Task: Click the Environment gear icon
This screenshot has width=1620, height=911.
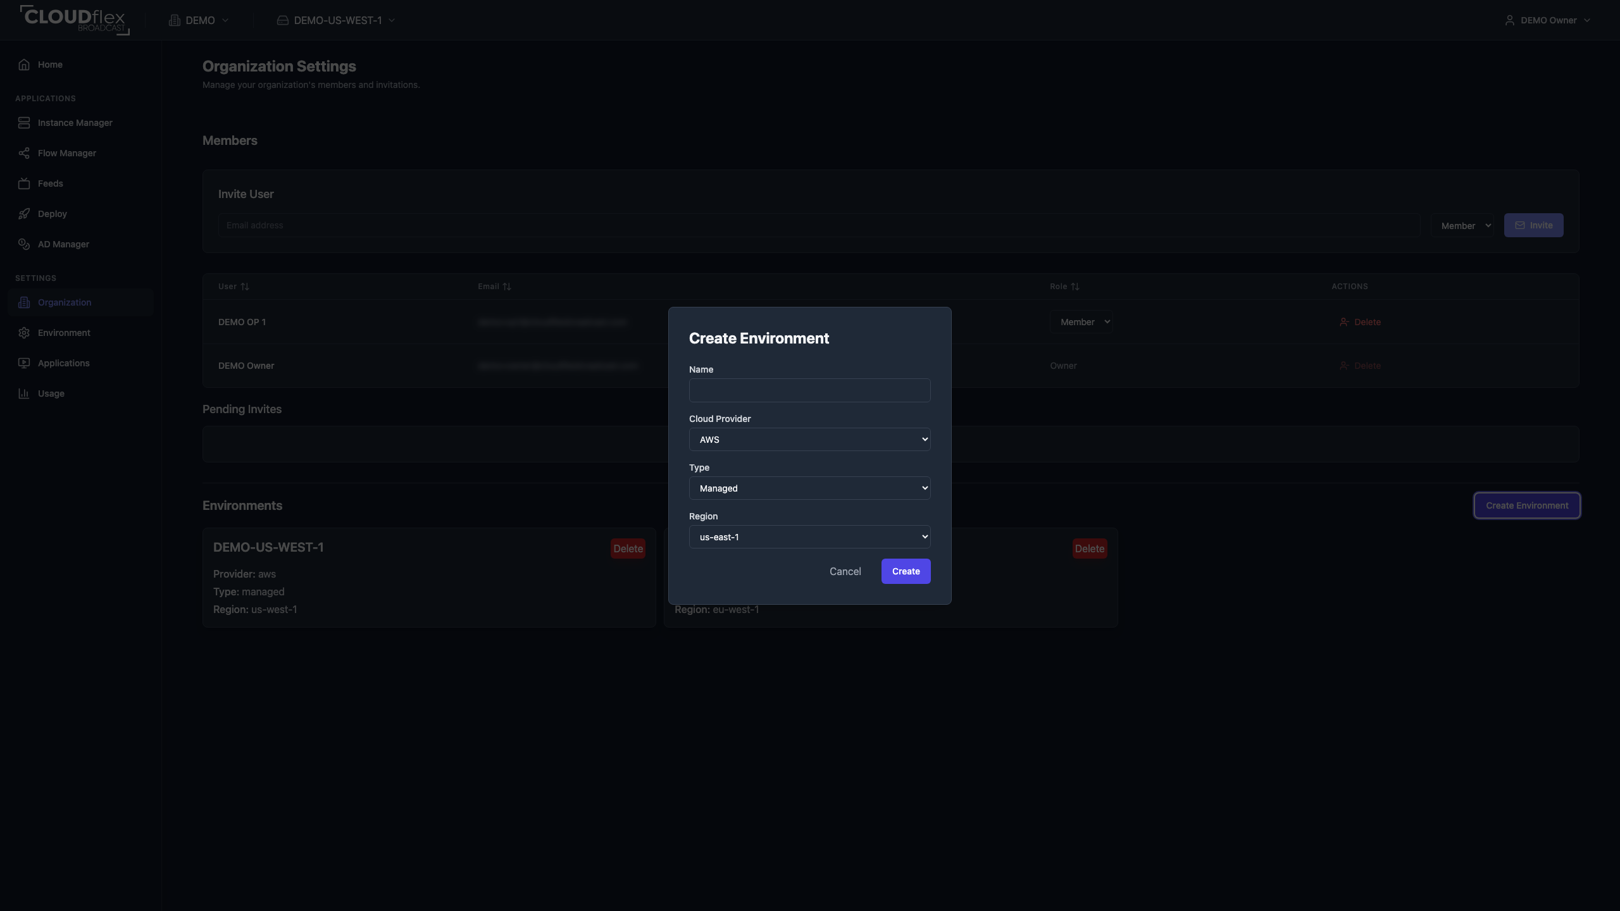Action: click(x=24, y=333)
